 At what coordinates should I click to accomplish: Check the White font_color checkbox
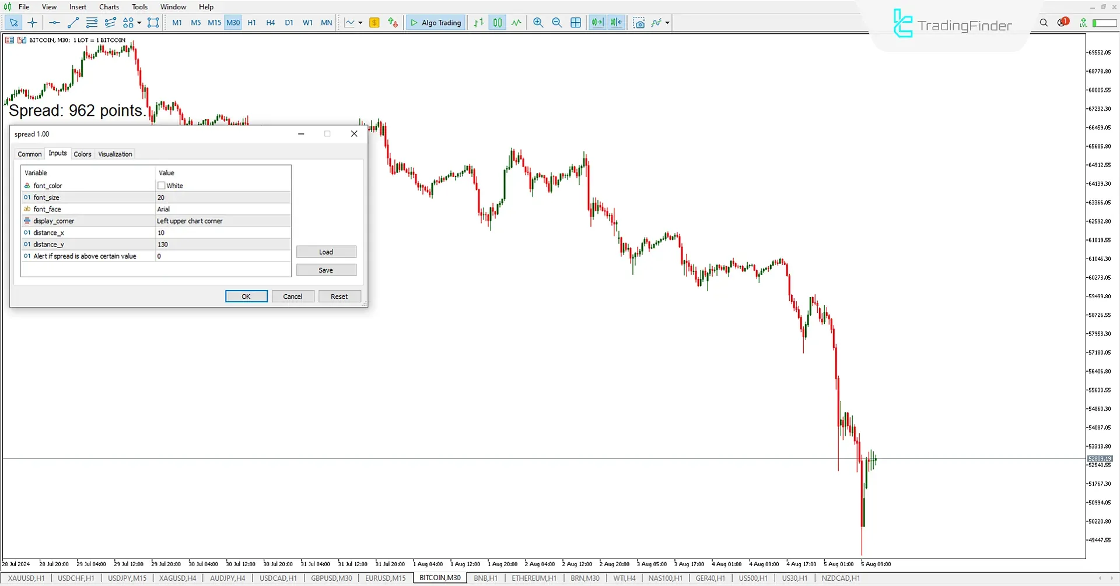coord(161,185)
